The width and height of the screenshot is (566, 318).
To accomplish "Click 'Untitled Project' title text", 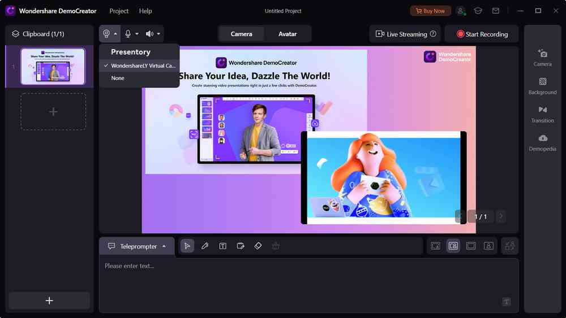I will pos(283,11).
